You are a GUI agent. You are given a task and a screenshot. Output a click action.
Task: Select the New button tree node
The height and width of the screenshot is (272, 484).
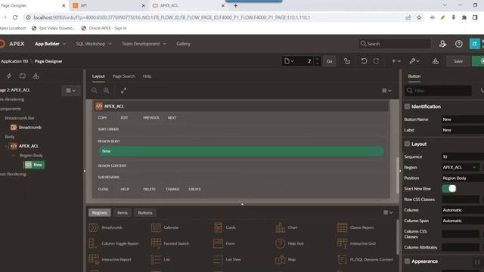[34, 165]
